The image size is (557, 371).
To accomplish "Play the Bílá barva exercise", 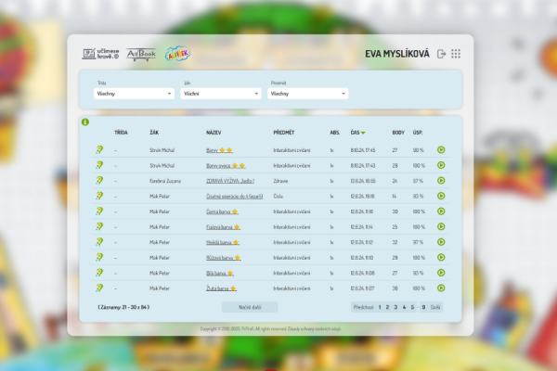I will (441, 273).
